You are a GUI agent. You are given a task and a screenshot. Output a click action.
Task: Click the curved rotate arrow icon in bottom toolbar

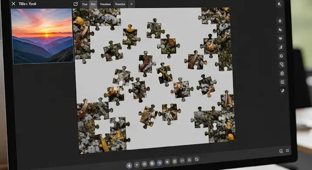pyautogui.click(x=182, y=160)
